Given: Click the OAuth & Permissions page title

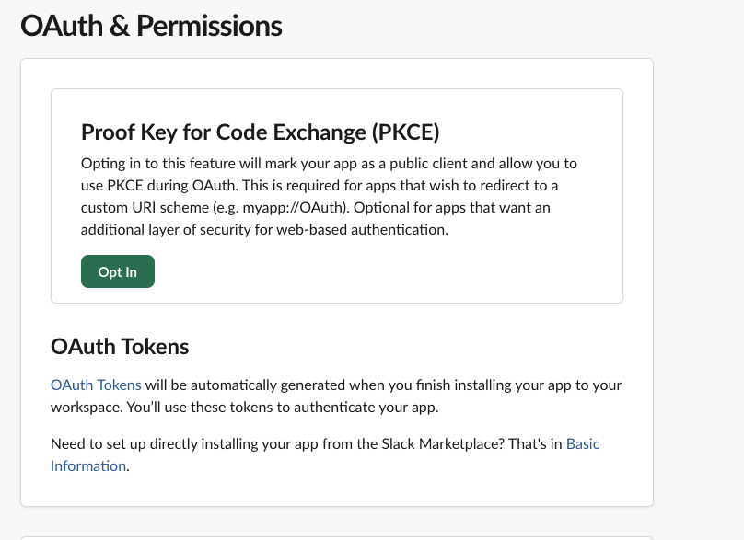Looking at the screenshot, I should point(151,26).
